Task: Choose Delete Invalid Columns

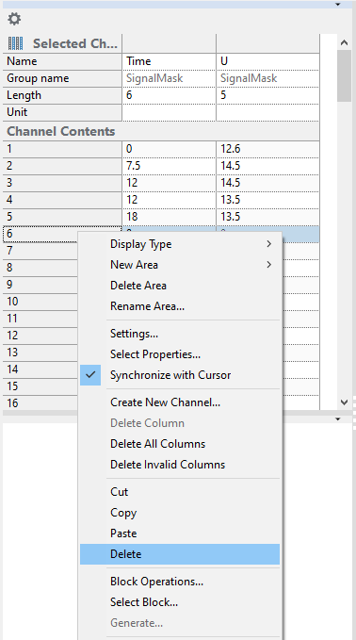Action: click(x=168, y=465)
